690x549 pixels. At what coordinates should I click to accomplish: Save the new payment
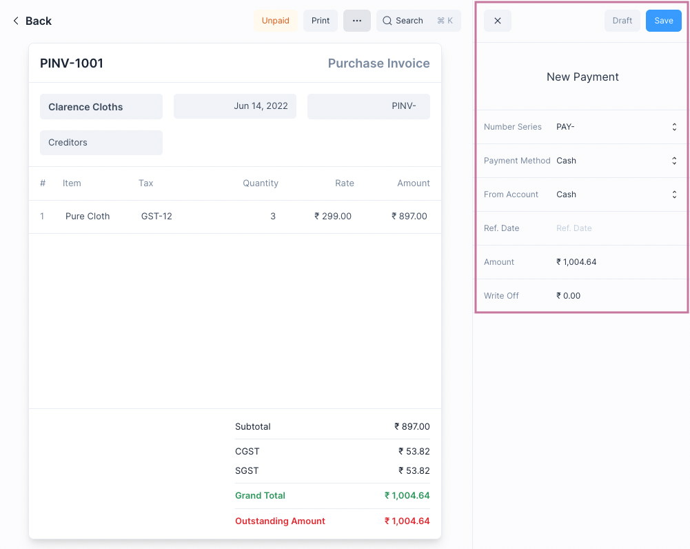(663, 21)
